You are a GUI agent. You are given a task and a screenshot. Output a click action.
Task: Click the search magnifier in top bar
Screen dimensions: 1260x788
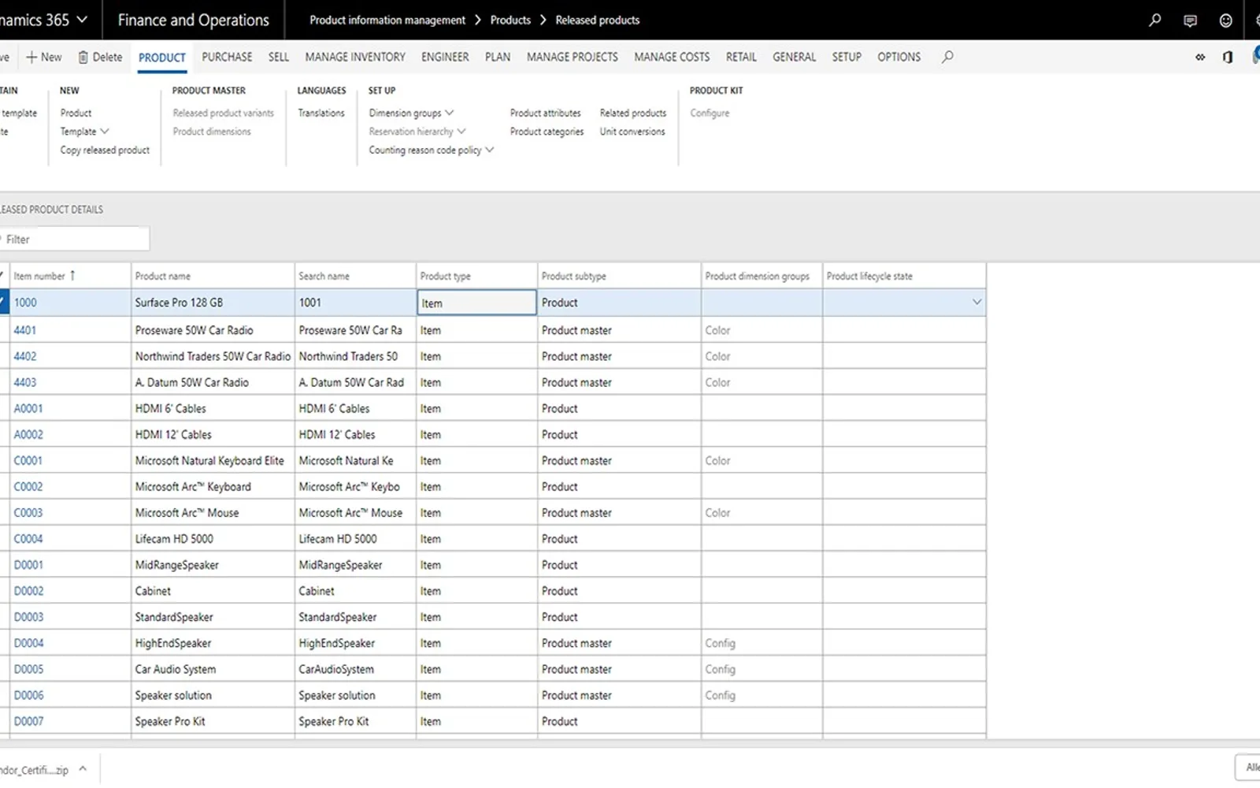point(1154,20)
